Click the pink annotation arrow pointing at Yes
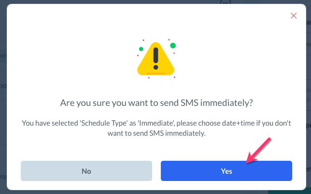This screenshot has width=311, height=194. click(x=259, y=151)
